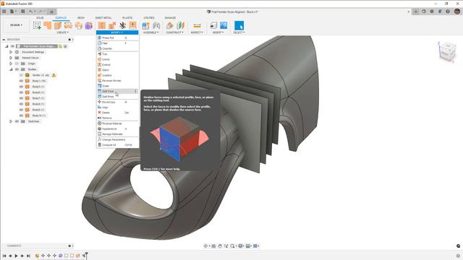The image size is (463, 260).
Task: Choose Appearance from Modify menu
Action: click(117, 129)
